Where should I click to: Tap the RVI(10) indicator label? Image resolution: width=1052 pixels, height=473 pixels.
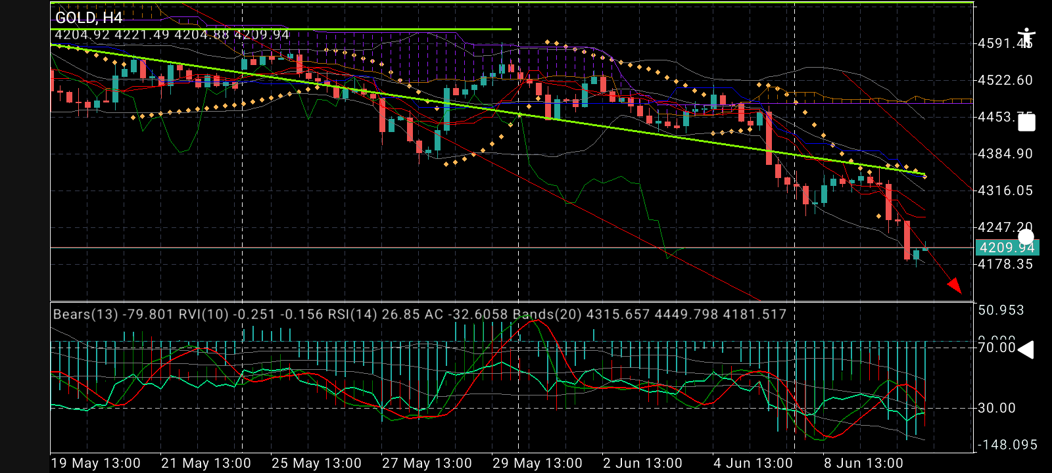pyautogui.click(x=250, y=314)
